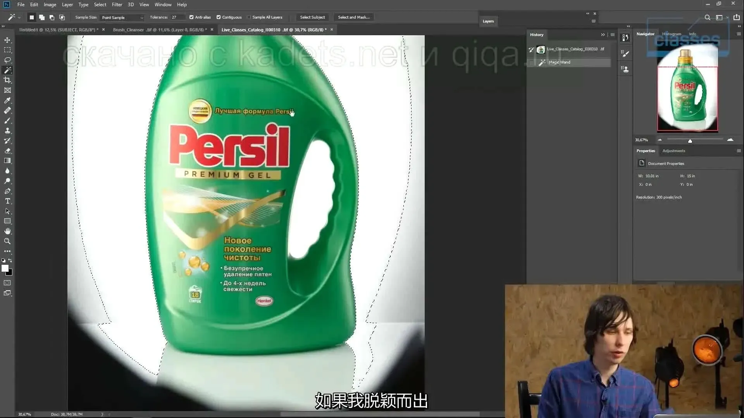The image size is (744, 418).
Task: Select the Eraser tool
Action: [x=7, y=151]
